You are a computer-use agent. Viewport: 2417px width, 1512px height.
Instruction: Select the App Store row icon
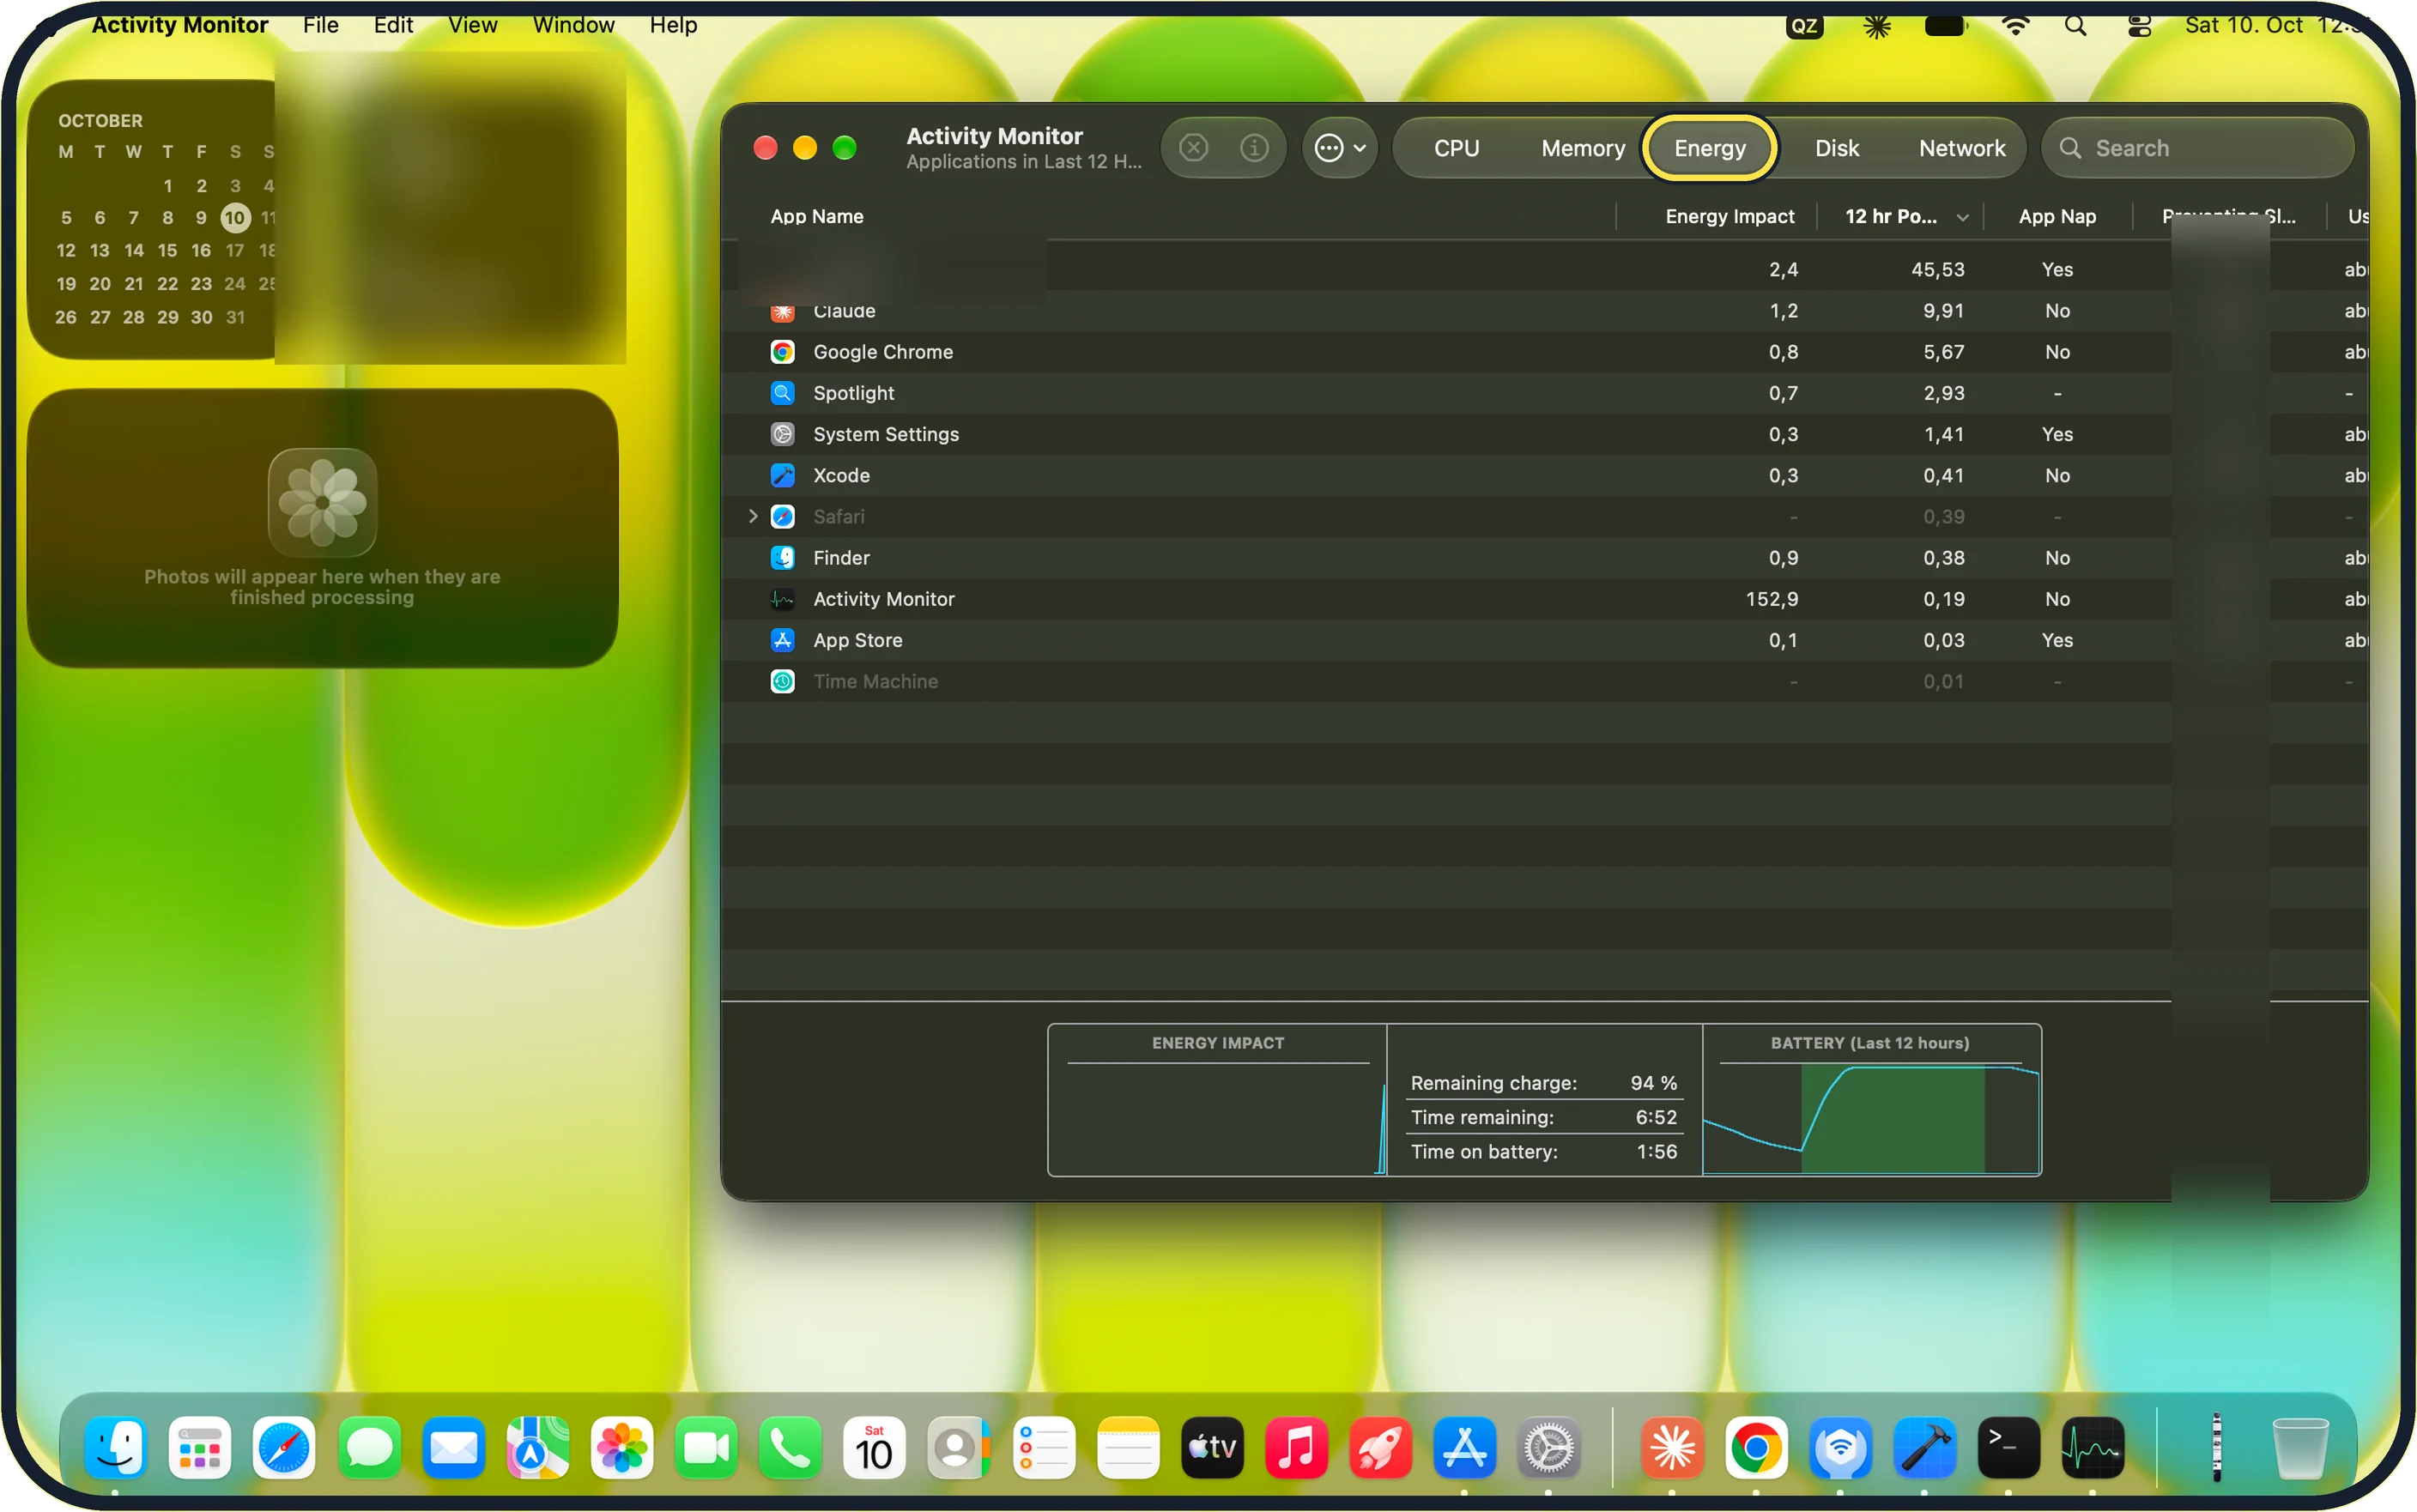tap(782, 640)
